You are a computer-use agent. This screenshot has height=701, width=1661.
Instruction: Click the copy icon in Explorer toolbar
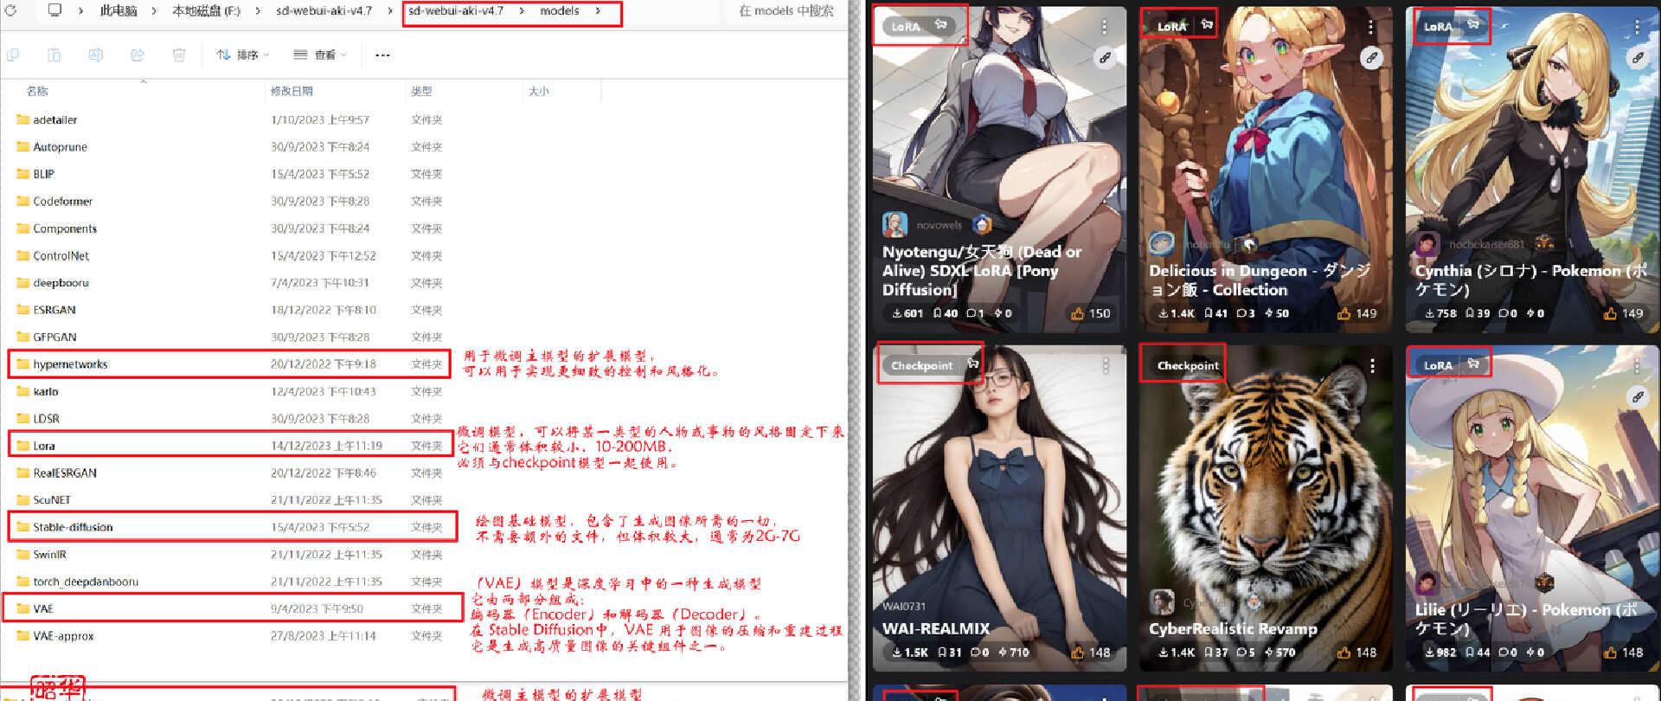[x=12, y=55]
